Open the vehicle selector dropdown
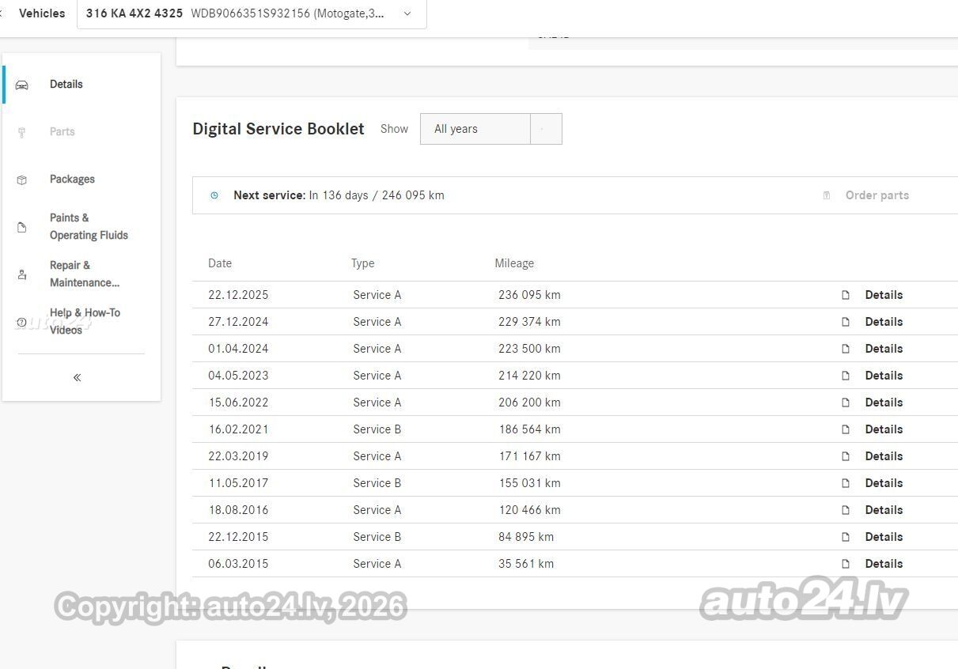 pos(252,13)
